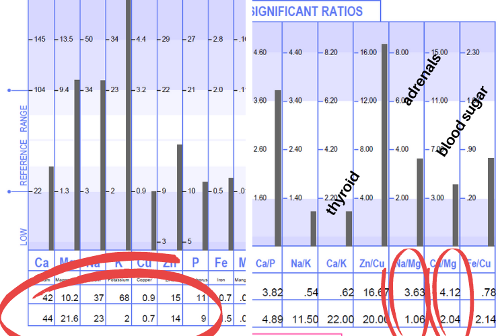Select the Cu mineral column label
This screenshot has height=336, width=498.
coord(144,261)
